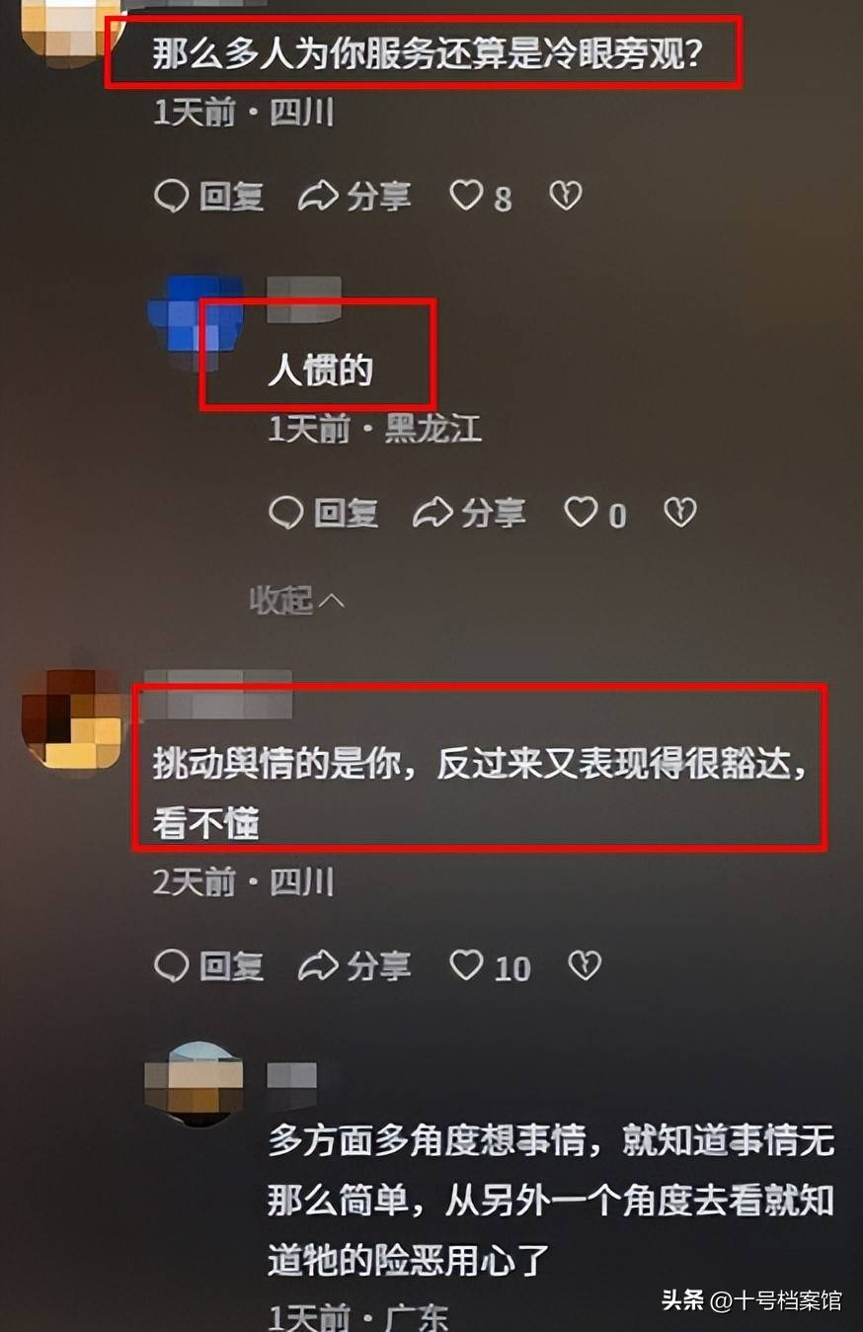Tap the reply bubble icon under 冷眼旁观 comment

coord(172,196)
